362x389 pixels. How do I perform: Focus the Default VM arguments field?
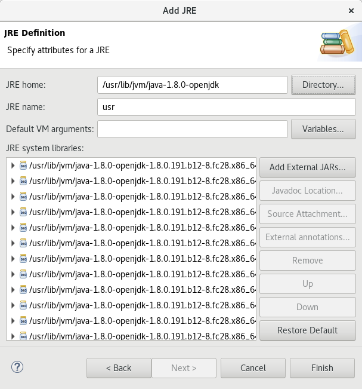point(193,129)
